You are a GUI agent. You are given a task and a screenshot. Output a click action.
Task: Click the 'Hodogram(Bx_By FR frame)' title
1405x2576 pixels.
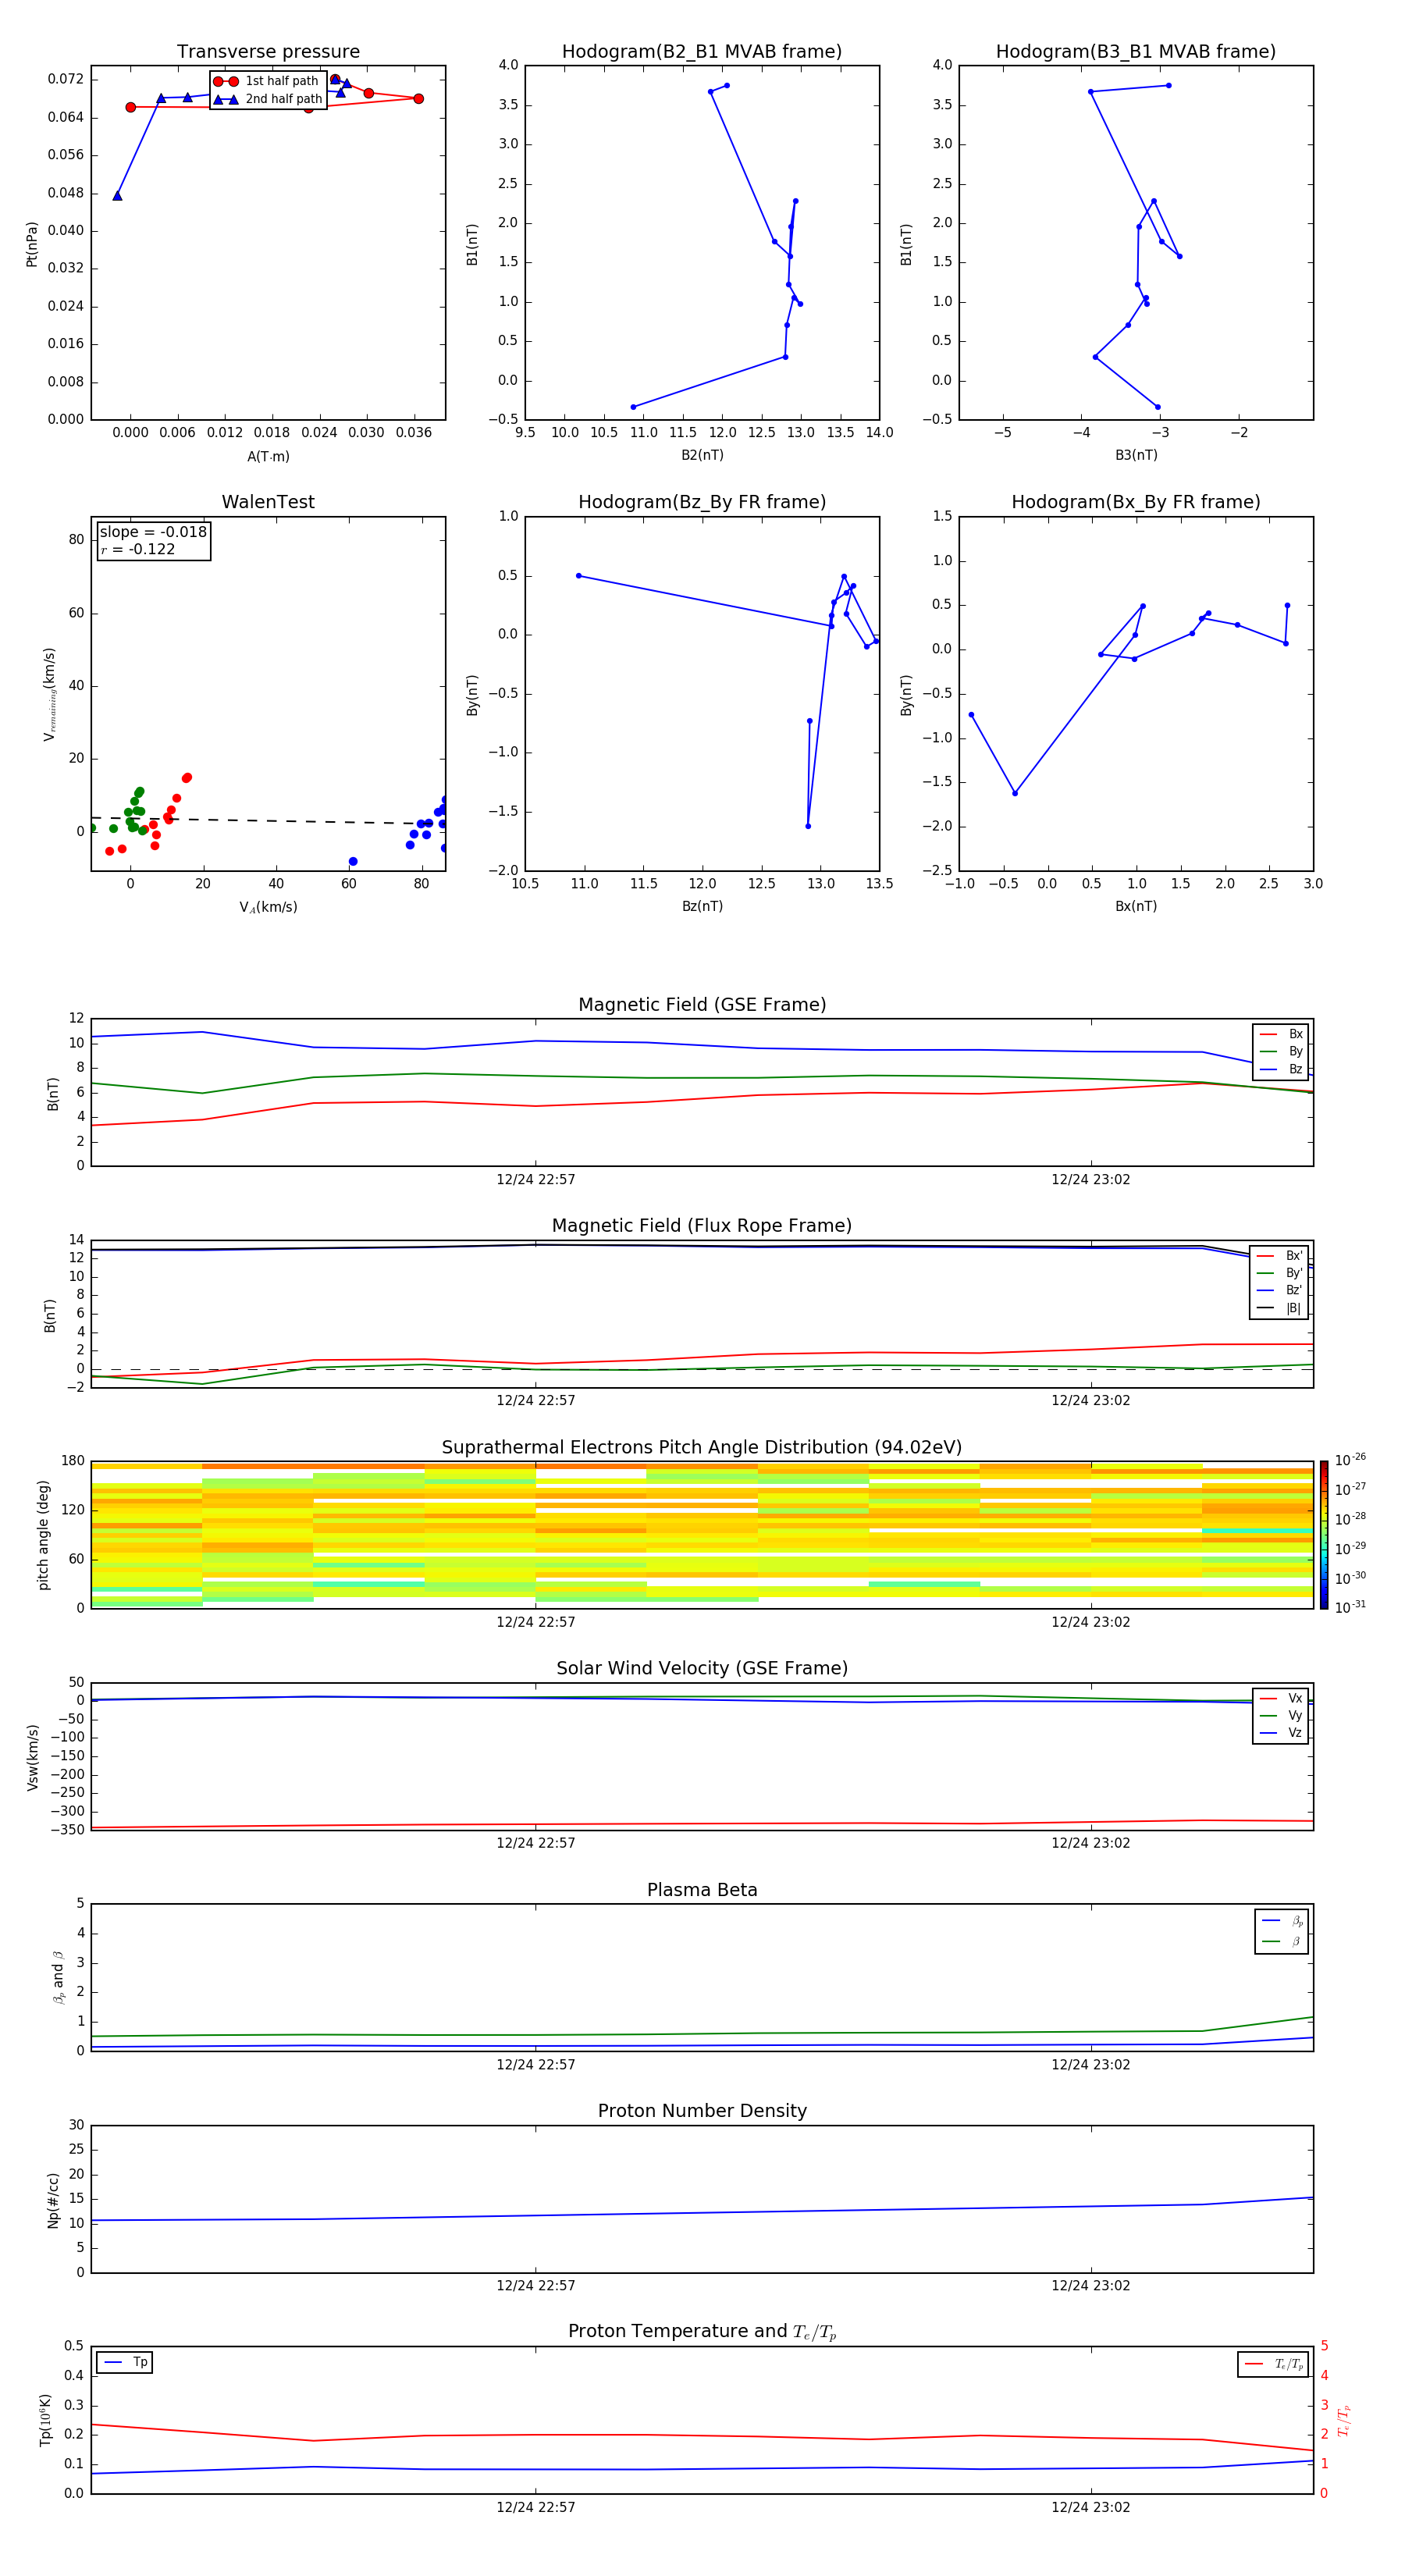point(1135,502)
